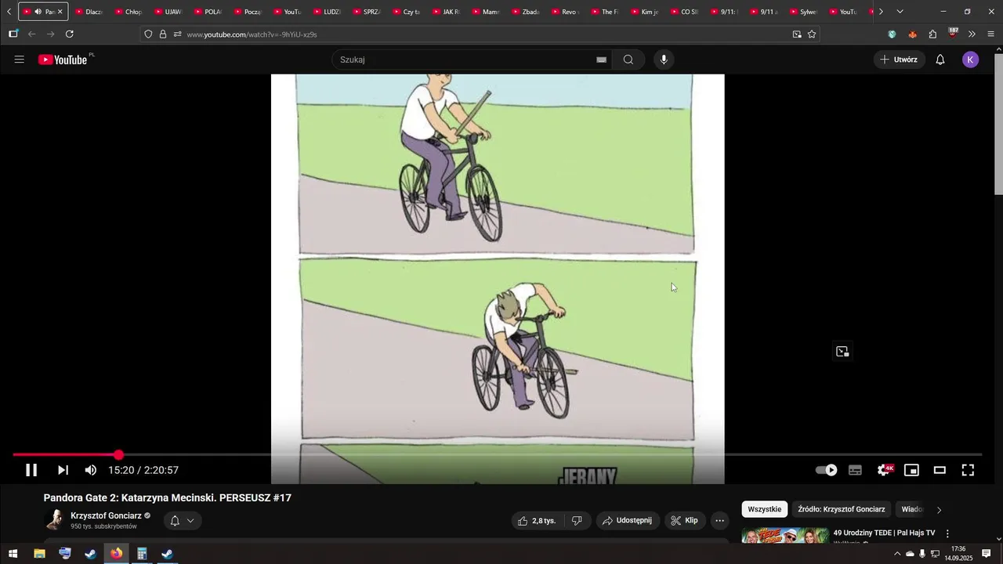Open Calculator from taskbar
The height and width of the screenshot is (564, 1003).
point(142,554)
